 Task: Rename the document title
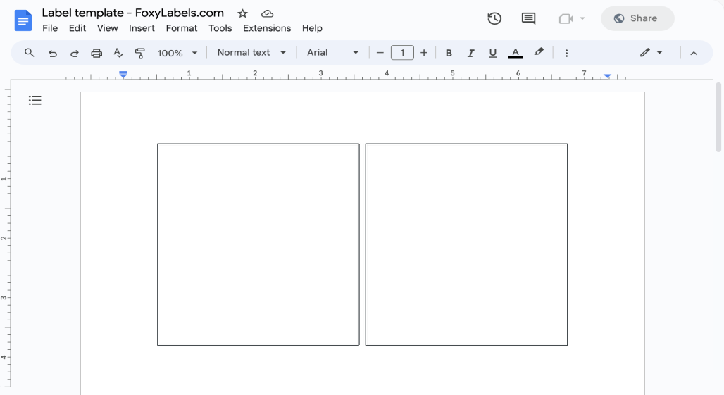[x=133, y=13]
